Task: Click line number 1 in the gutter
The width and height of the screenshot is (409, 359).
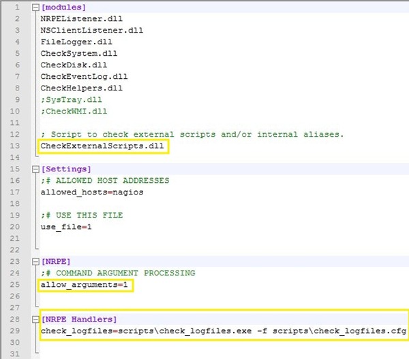Action: point(17,7)
